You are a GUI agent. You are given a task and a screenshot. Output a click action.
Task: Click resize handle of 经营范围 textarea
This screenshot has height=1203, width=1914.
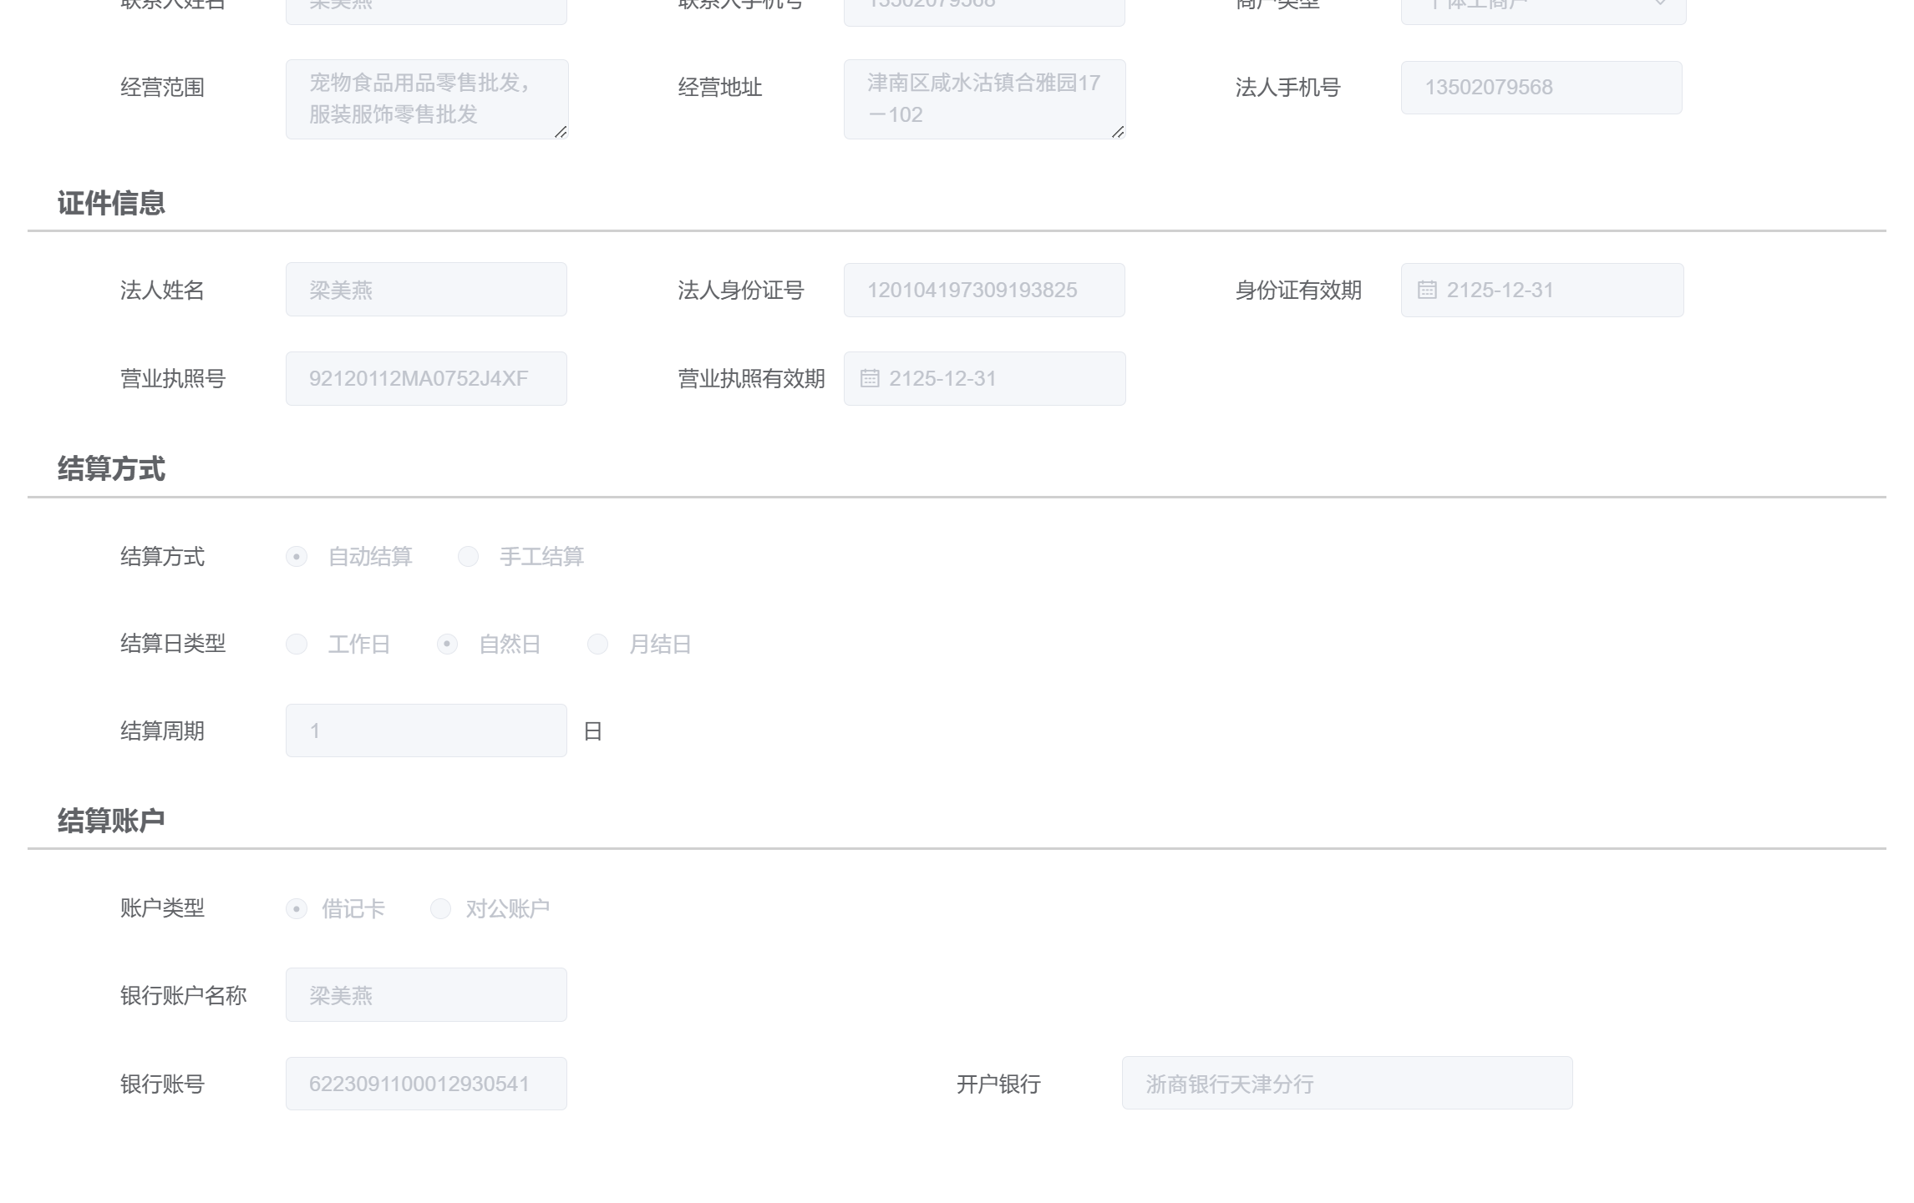tap(561, 132)
